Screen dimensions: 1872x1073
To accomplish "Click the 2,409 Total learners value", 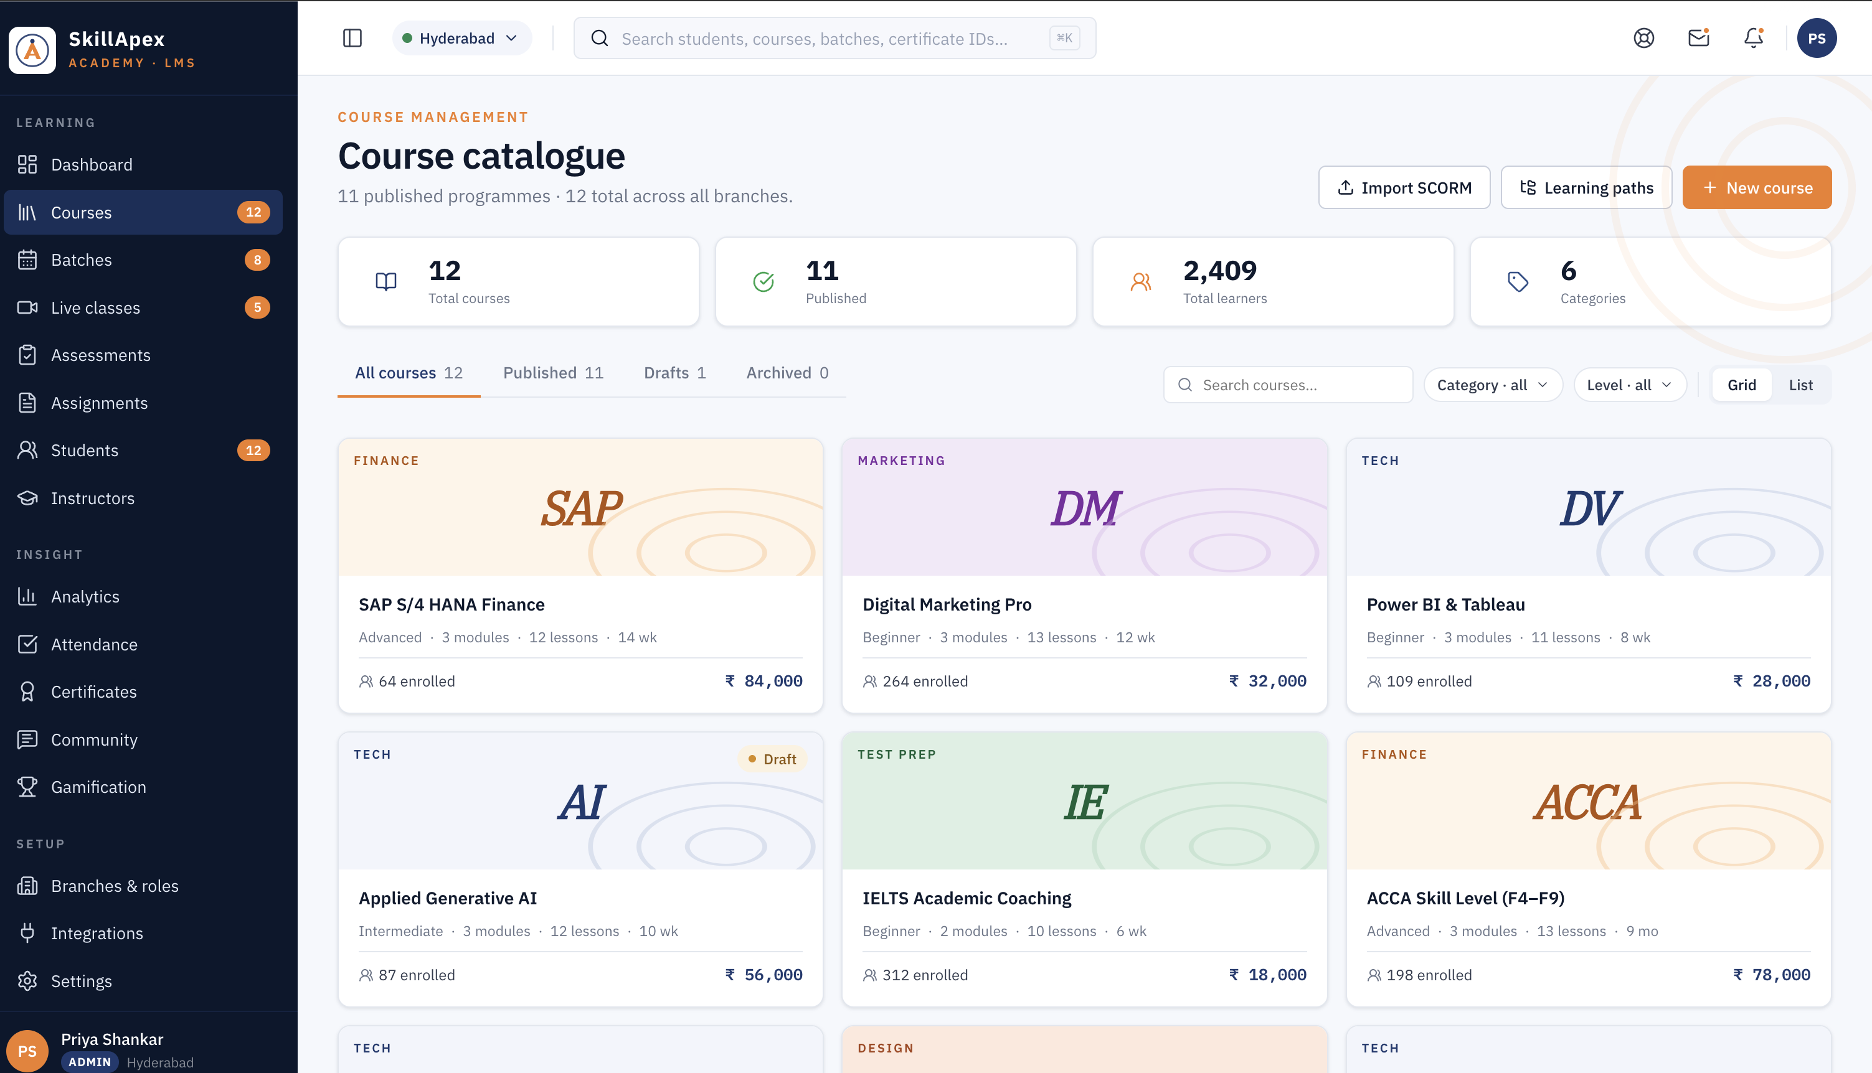I will click(x=1220, y=271).
